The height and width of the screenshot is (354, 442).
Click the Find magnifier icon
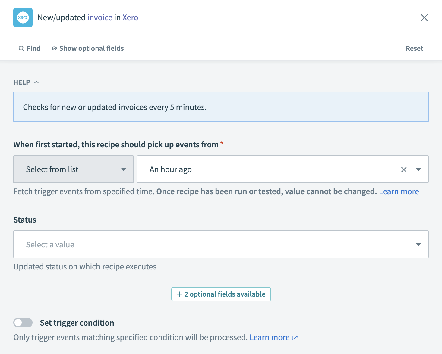tap(21, 48)
